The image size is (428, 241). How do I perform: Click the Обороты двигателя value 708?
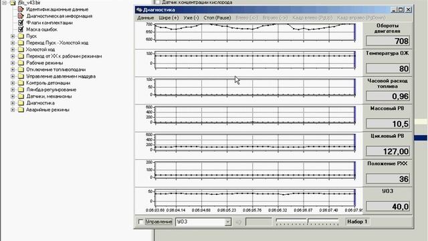[x=388, y=41]
